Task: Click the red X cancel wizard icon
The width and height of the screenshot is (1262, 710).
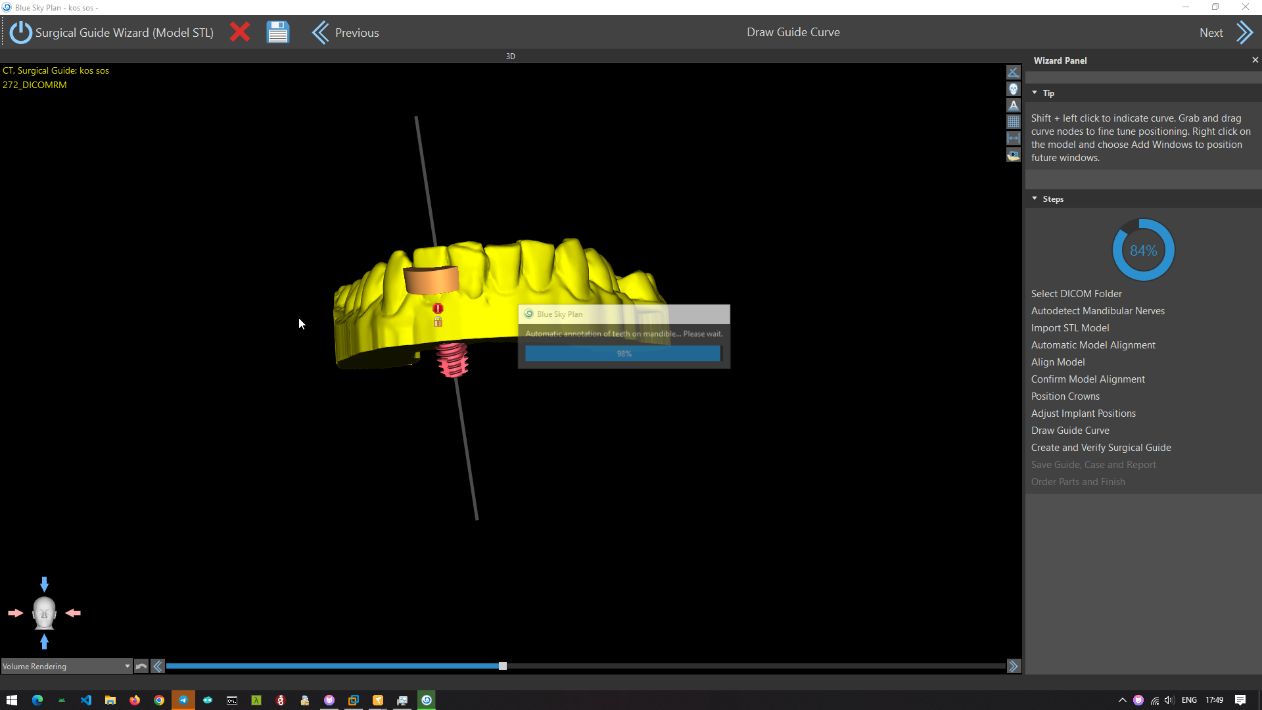Action: click(x=240, y=32)
